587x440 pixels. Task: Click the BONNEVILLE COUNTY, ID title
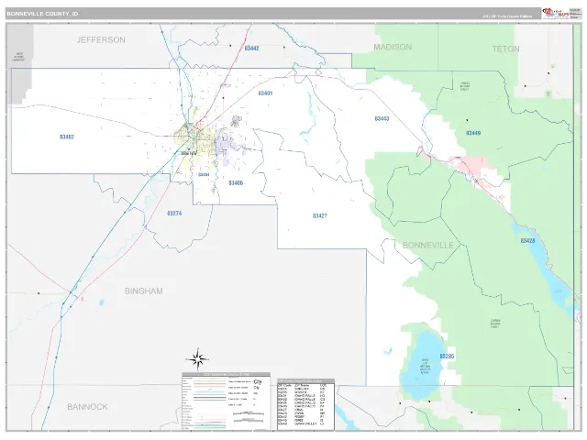(42, 14)
